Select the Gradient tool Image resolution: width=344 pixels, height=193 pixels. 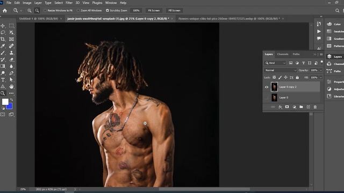[3, 66]
